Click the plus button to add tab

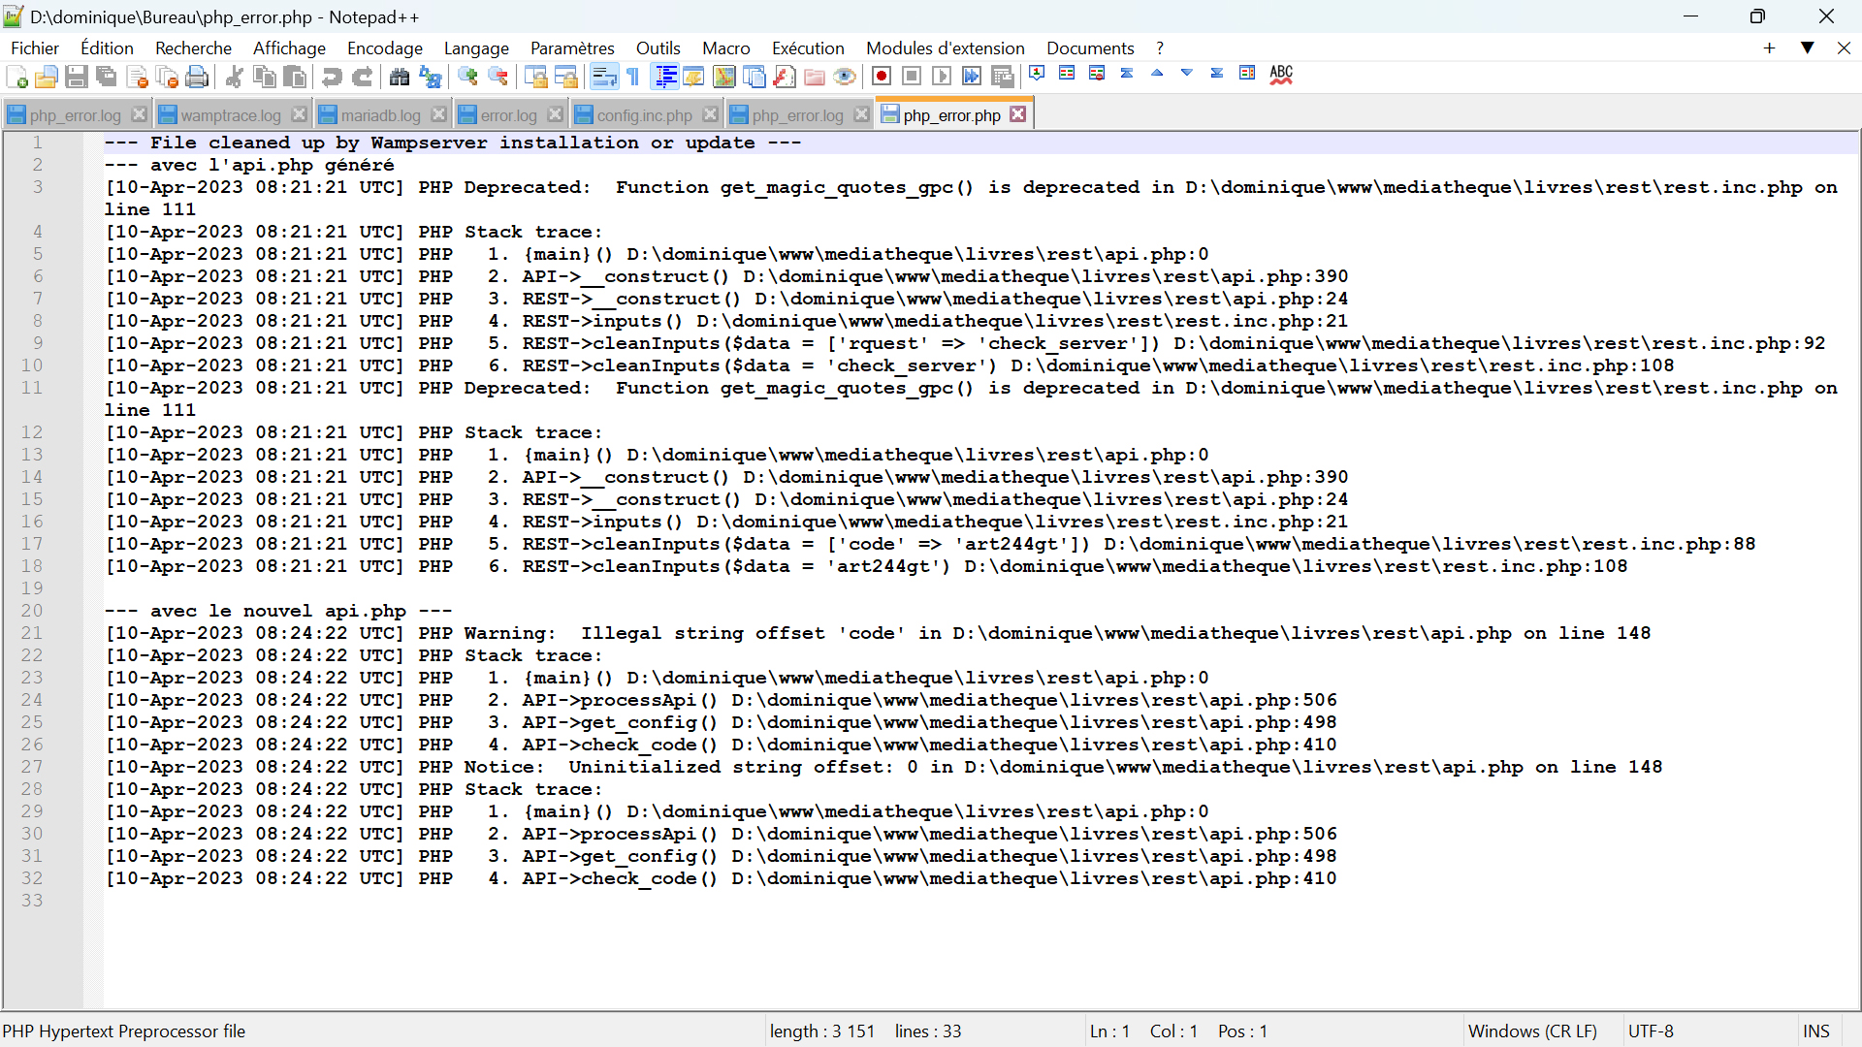coord(1769,48)
